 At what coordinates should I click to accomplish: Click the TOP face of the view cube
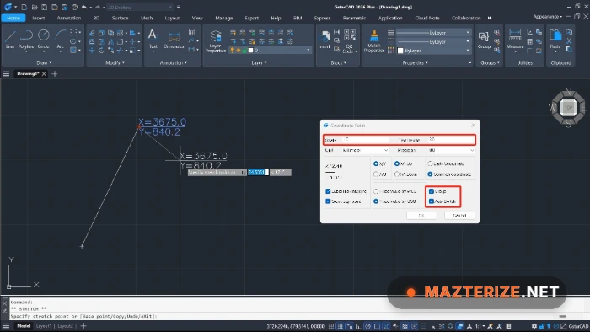coord(568,108)
